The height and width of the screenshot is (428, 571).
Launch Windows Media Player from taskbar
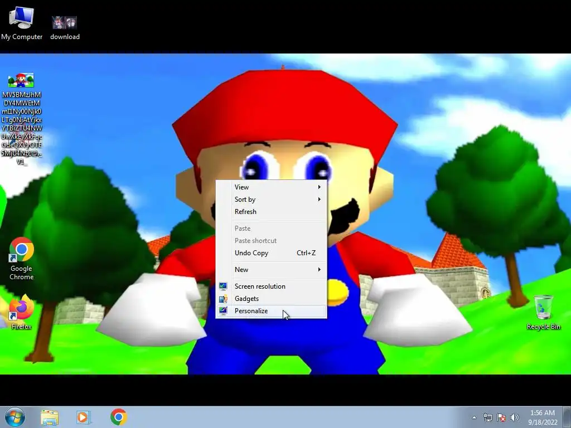[x=84, y=417]
